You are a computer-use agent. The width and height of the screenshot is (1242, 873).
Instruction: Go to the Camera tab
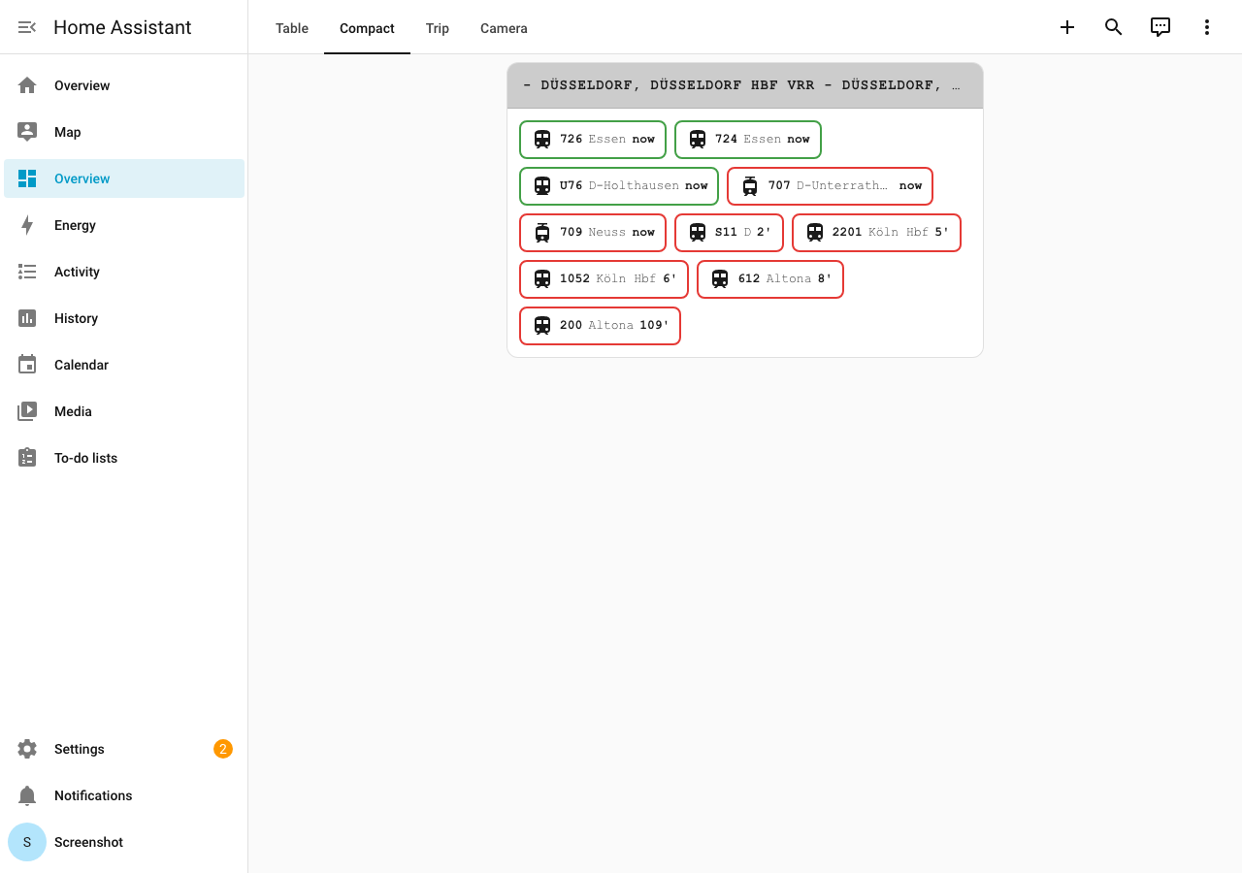(x=504, y=28)
